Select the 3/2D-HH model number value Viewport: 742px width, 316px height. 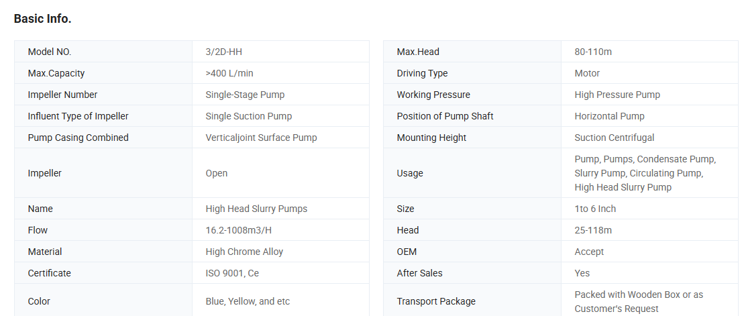[228, 52]
